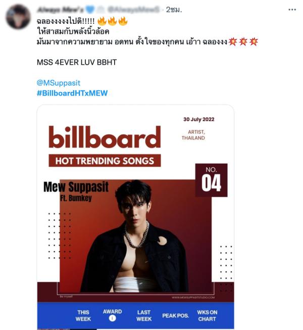The height and width of the screenshot is (330, 303).
Task: Click the MSS 4EVER LUV BBHT text
Action: pos(77,62)
